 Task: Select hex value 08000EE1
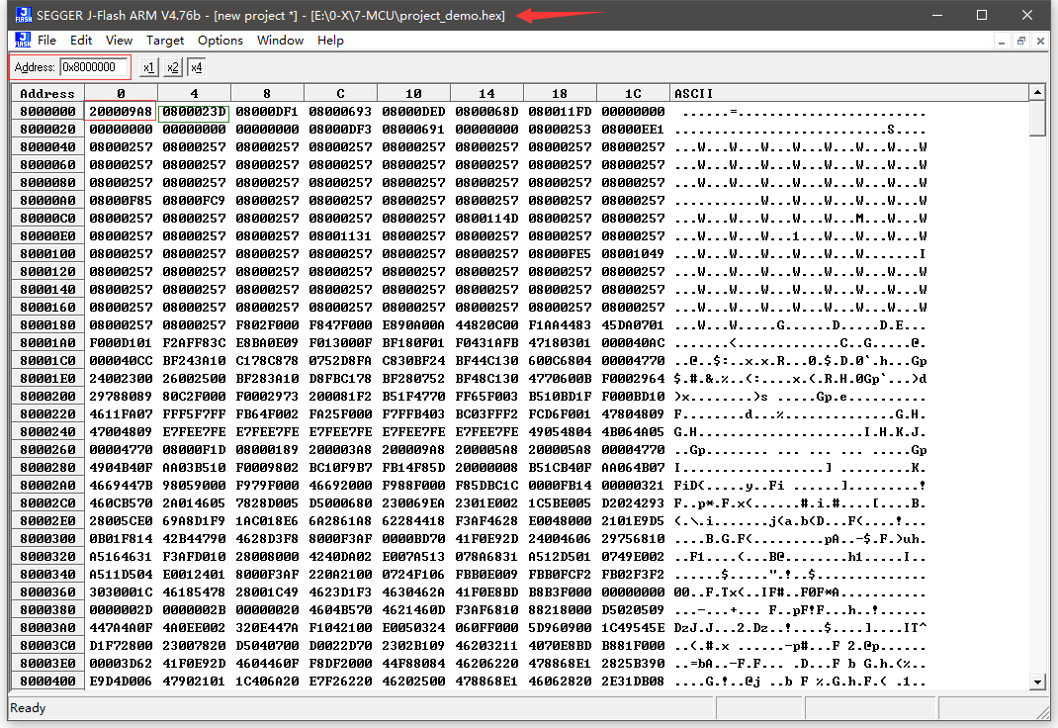tap(633, 129)
